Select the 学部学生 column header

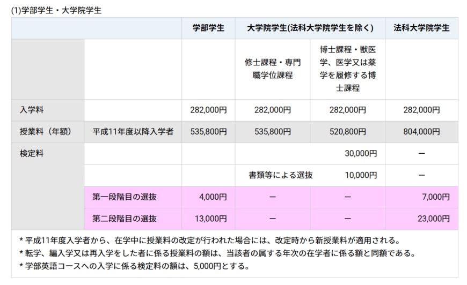[x=208, y=28]
